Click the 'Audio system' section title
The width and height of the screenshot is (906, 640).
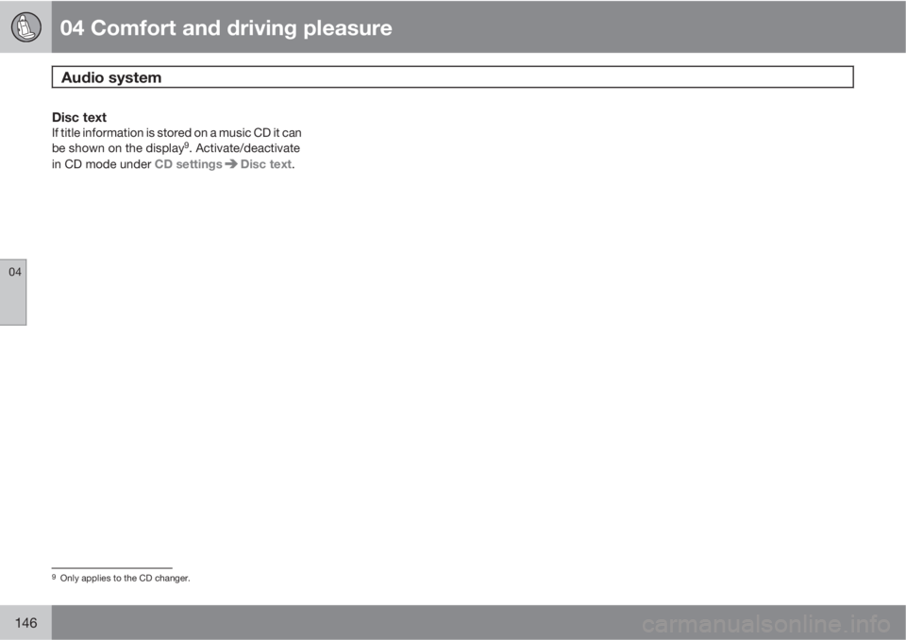[x=111, y=77]
